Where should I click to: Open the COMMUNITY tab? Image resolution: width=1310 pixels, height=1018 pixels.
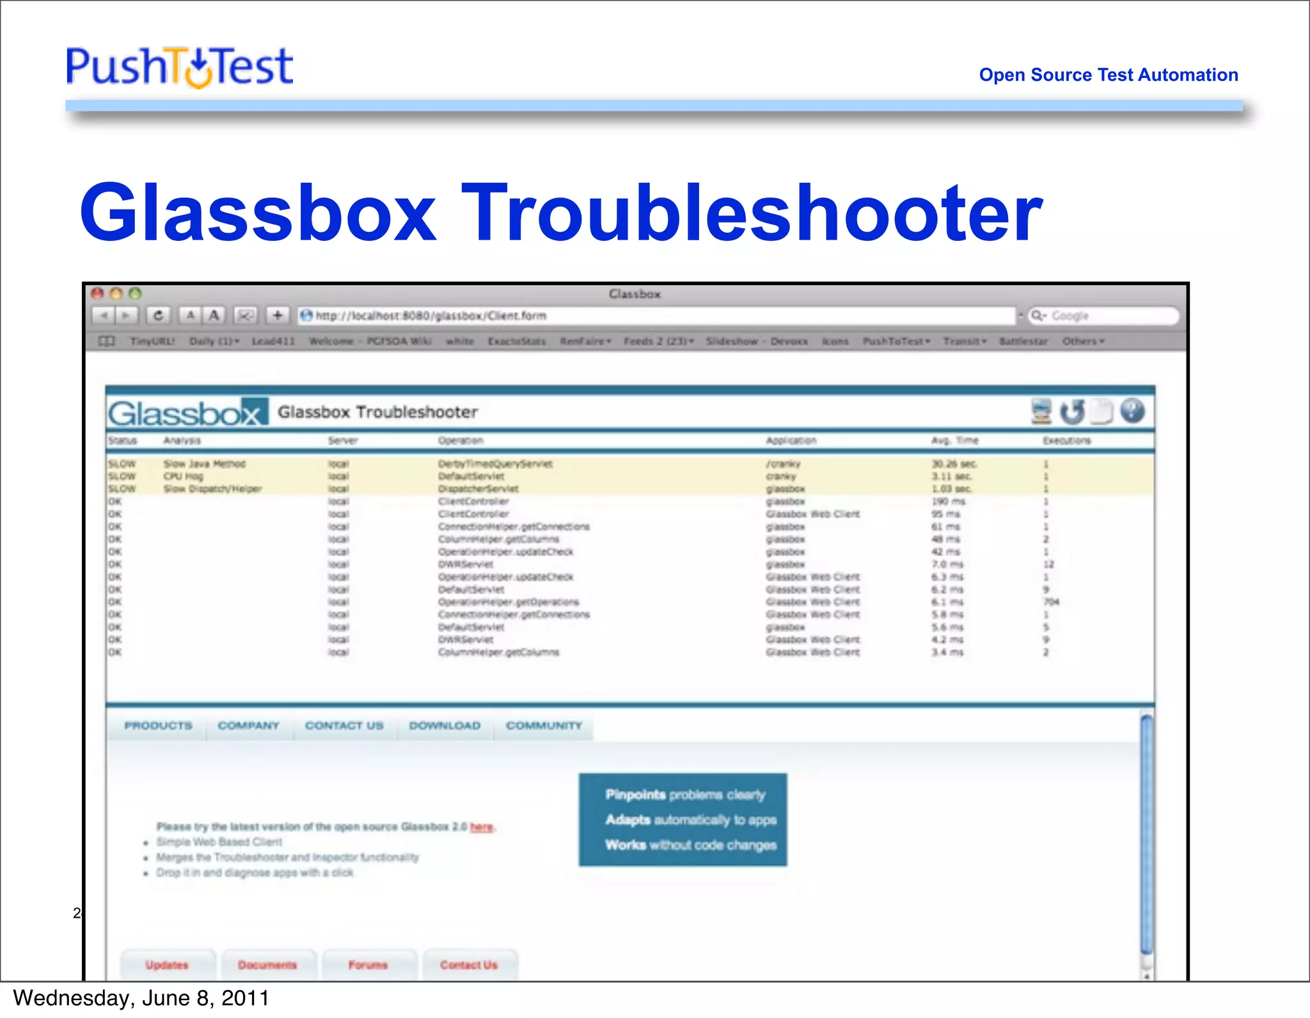point(544,726)
